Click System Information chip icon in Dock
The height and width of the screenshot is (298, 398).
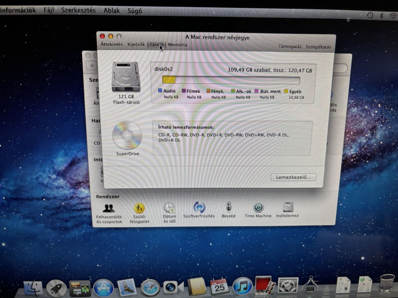point(310,285)
